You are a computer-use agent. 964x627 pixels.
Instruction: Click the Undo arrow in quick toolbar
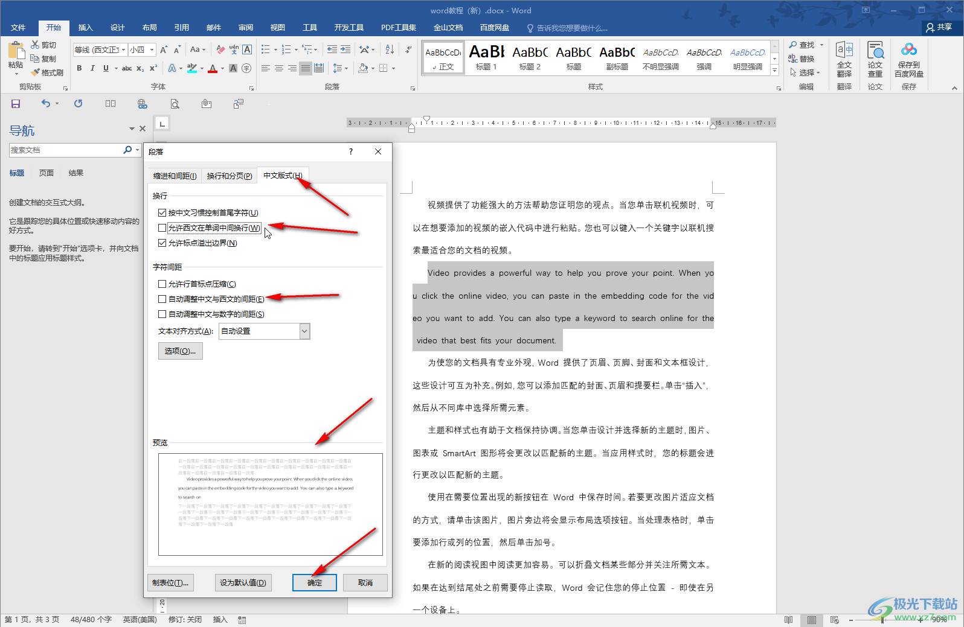[46, 104]
